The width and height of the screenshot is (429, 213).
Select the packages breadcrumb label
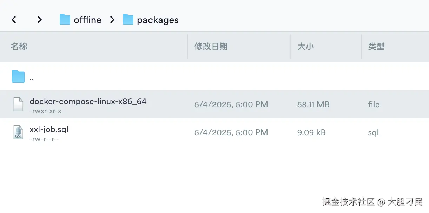click(158, 20)
